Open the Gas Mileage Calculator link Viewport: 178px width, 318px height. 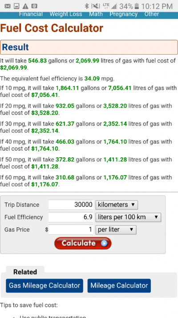point(44,285)
